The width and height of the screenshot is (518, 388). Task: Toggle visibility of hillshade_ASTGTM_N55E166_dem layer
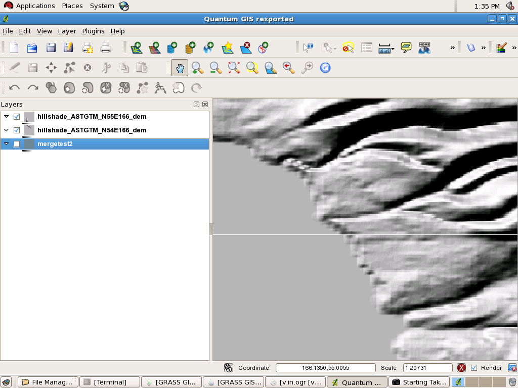[17, 117]
